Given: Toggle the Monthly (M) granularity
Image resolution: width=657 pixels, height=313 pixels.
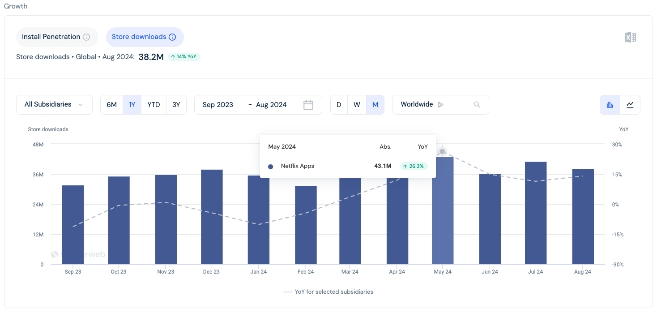Looking at the screenshot, I should (375, 104).
